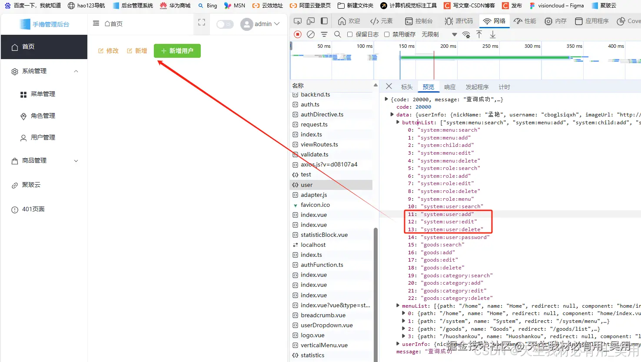Switch to the 元素 devtools tab
This screenshot has height=362, width=641.
click(x=382, y=21)
